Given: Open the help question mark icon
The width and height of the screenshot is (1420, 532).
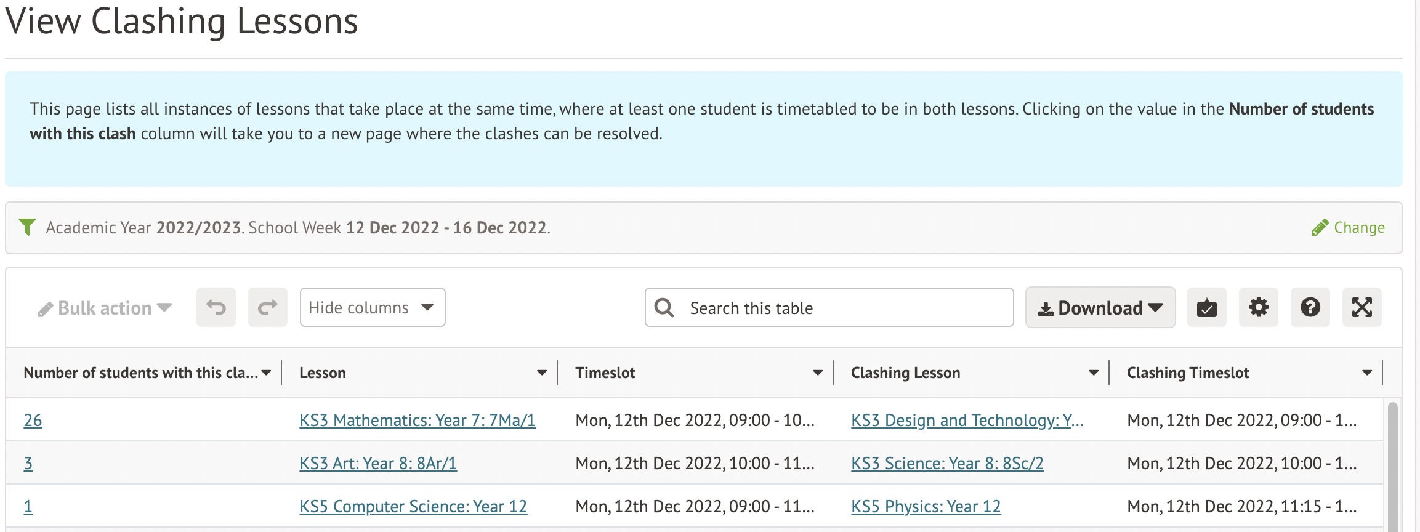Looking at the screenshot, I should tap(1310, 307).
